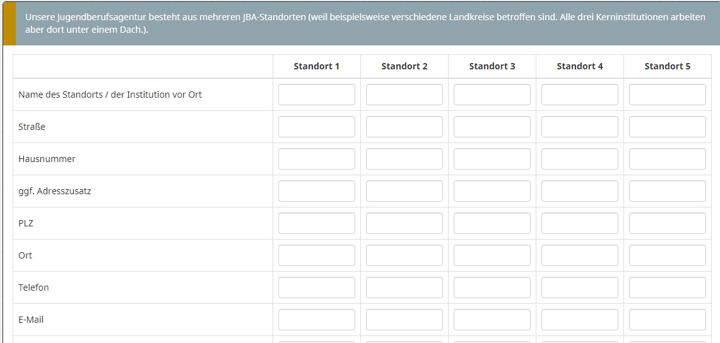Click the Standort 1 column header
The height and width of the screenshot is (343, 720).
pos(316,66)
